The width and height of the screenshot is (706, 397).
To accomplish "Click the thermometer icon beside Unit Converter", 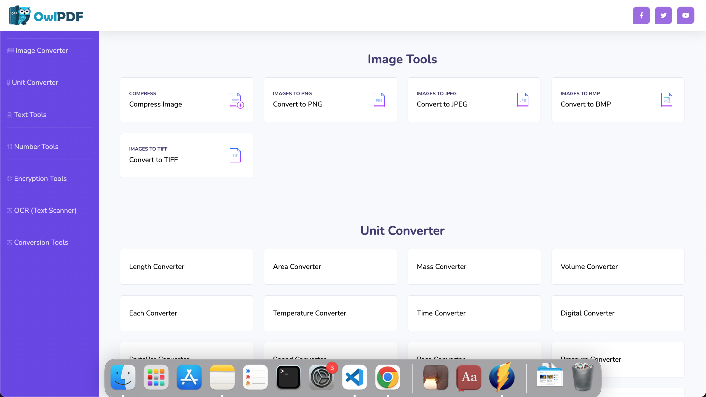I will click(x=9, y=82).
